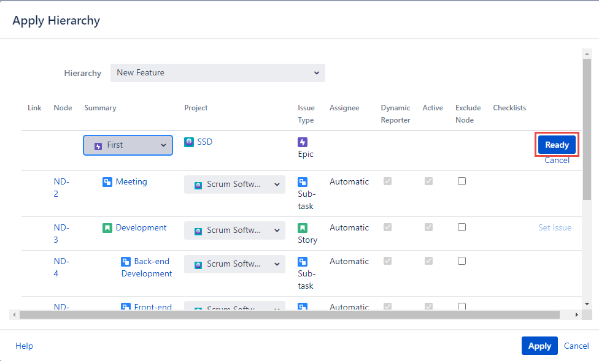
Task: Check Exclude Node for the Meeting row
Action: coord(462,181)
